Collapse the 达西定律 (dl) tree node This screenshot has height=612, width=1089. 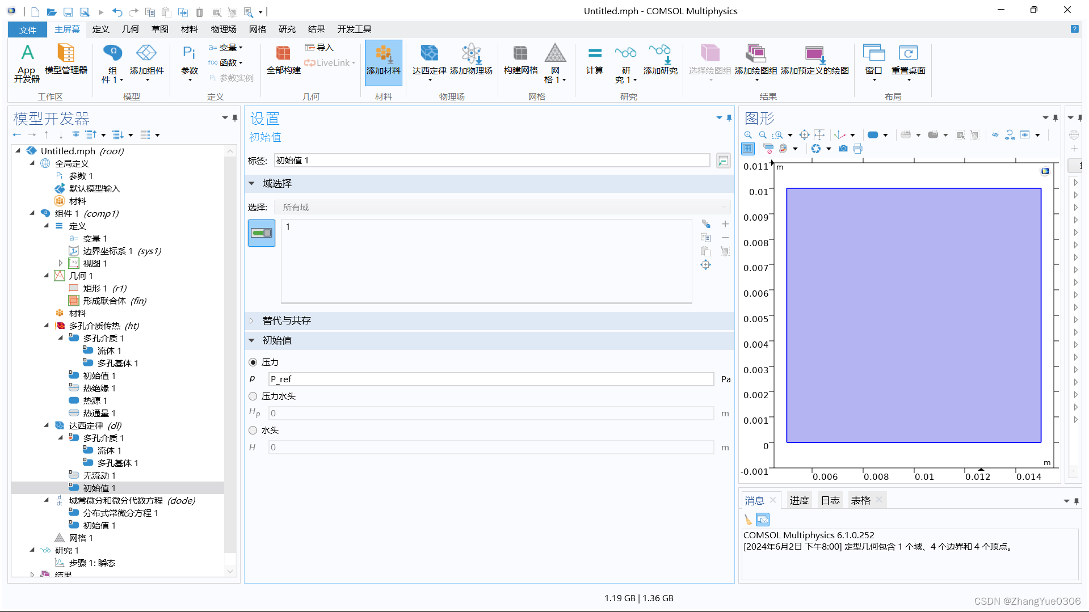click(47, 426)
